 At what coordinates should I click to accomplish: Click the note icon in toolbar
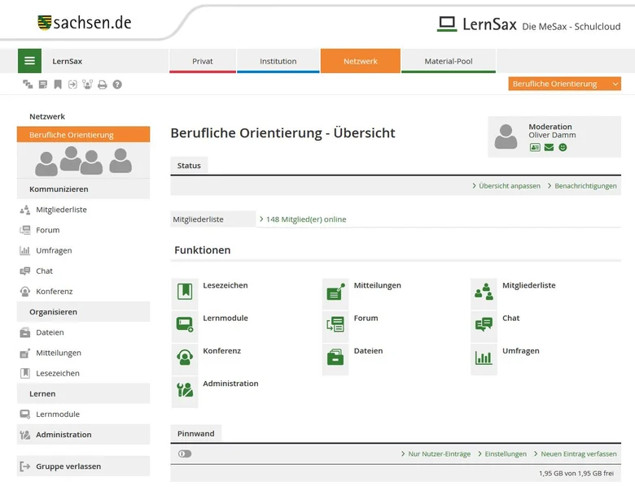43,84
